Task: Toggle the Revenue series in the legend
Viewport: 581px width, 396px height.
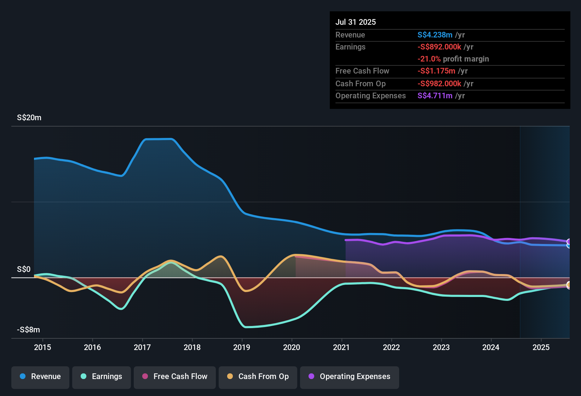Action: tap(40, 377)
